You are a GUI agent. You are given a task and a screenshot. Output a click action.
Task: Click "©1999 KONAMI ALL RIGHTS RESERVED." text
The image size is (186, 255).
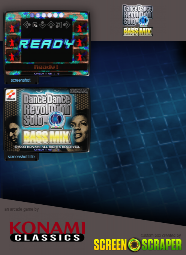point(47,147)
